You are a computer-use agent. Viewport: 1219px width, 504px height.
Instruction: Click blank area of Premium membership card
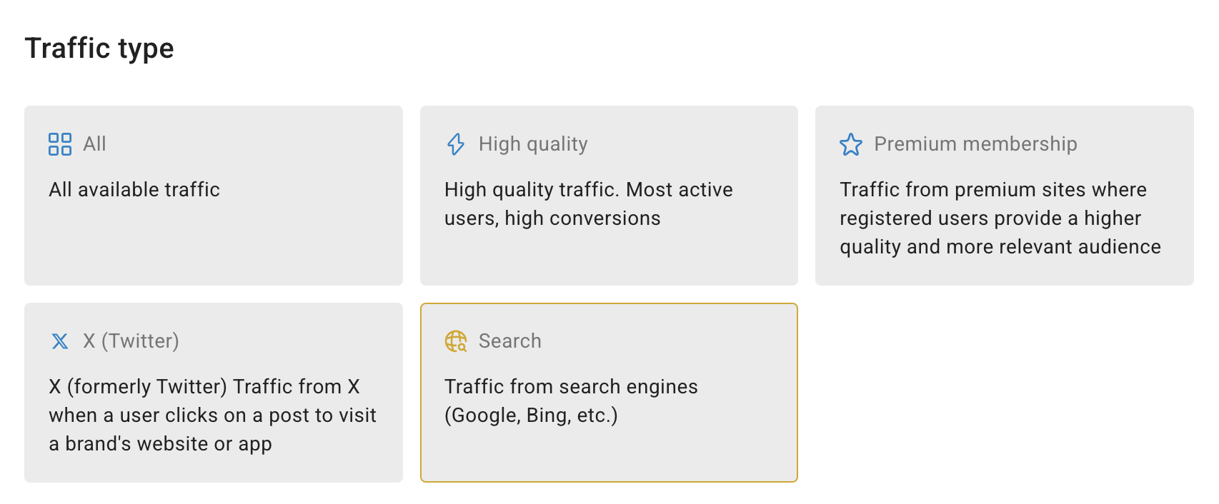[x=1004, y=271]
